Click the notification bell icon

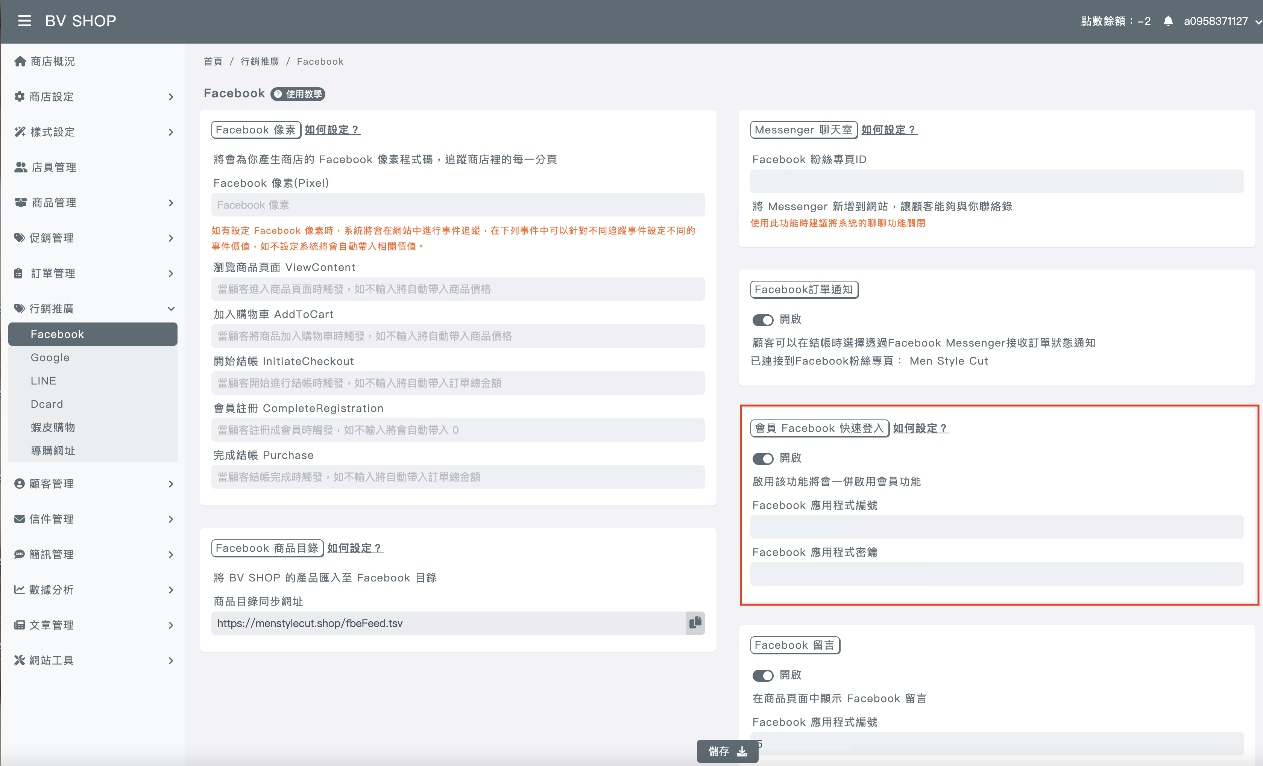tap(1168, 21)
